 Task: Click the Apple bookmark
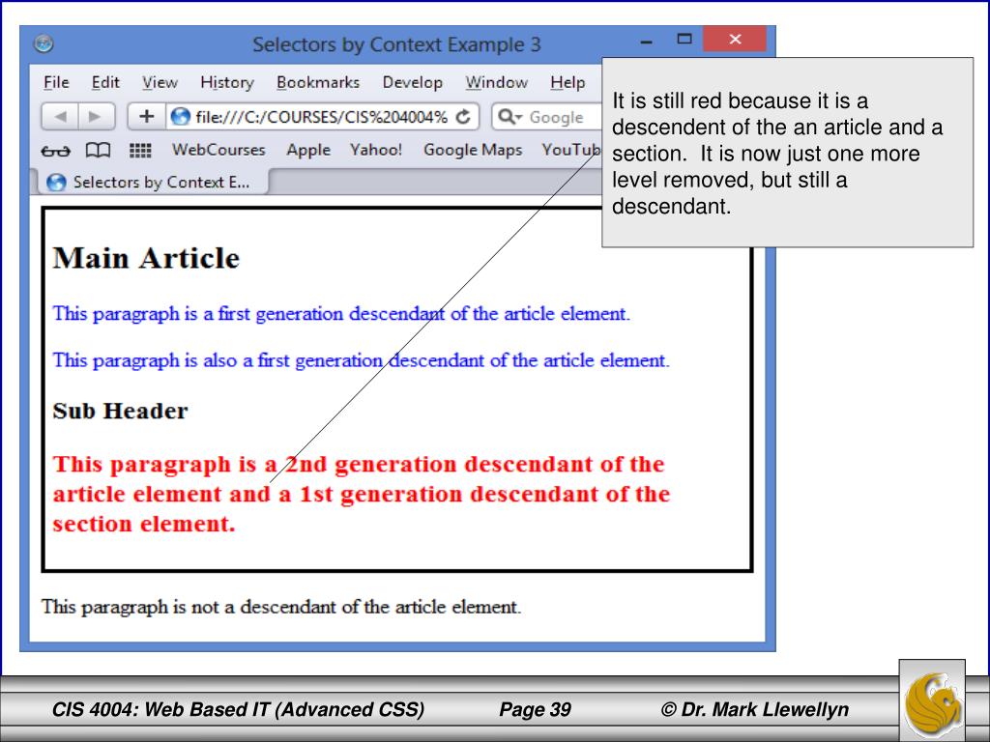point(308,150)
